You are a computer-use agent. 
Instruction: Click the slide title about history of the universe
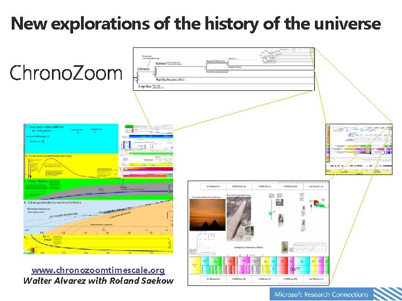[196, 23]
